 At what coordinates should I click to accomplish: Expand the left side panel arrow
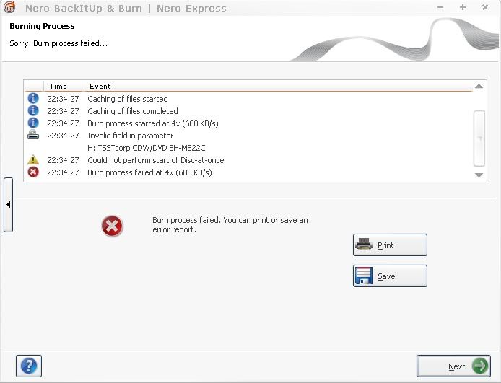pyautogui.click(x=9, y=205)
